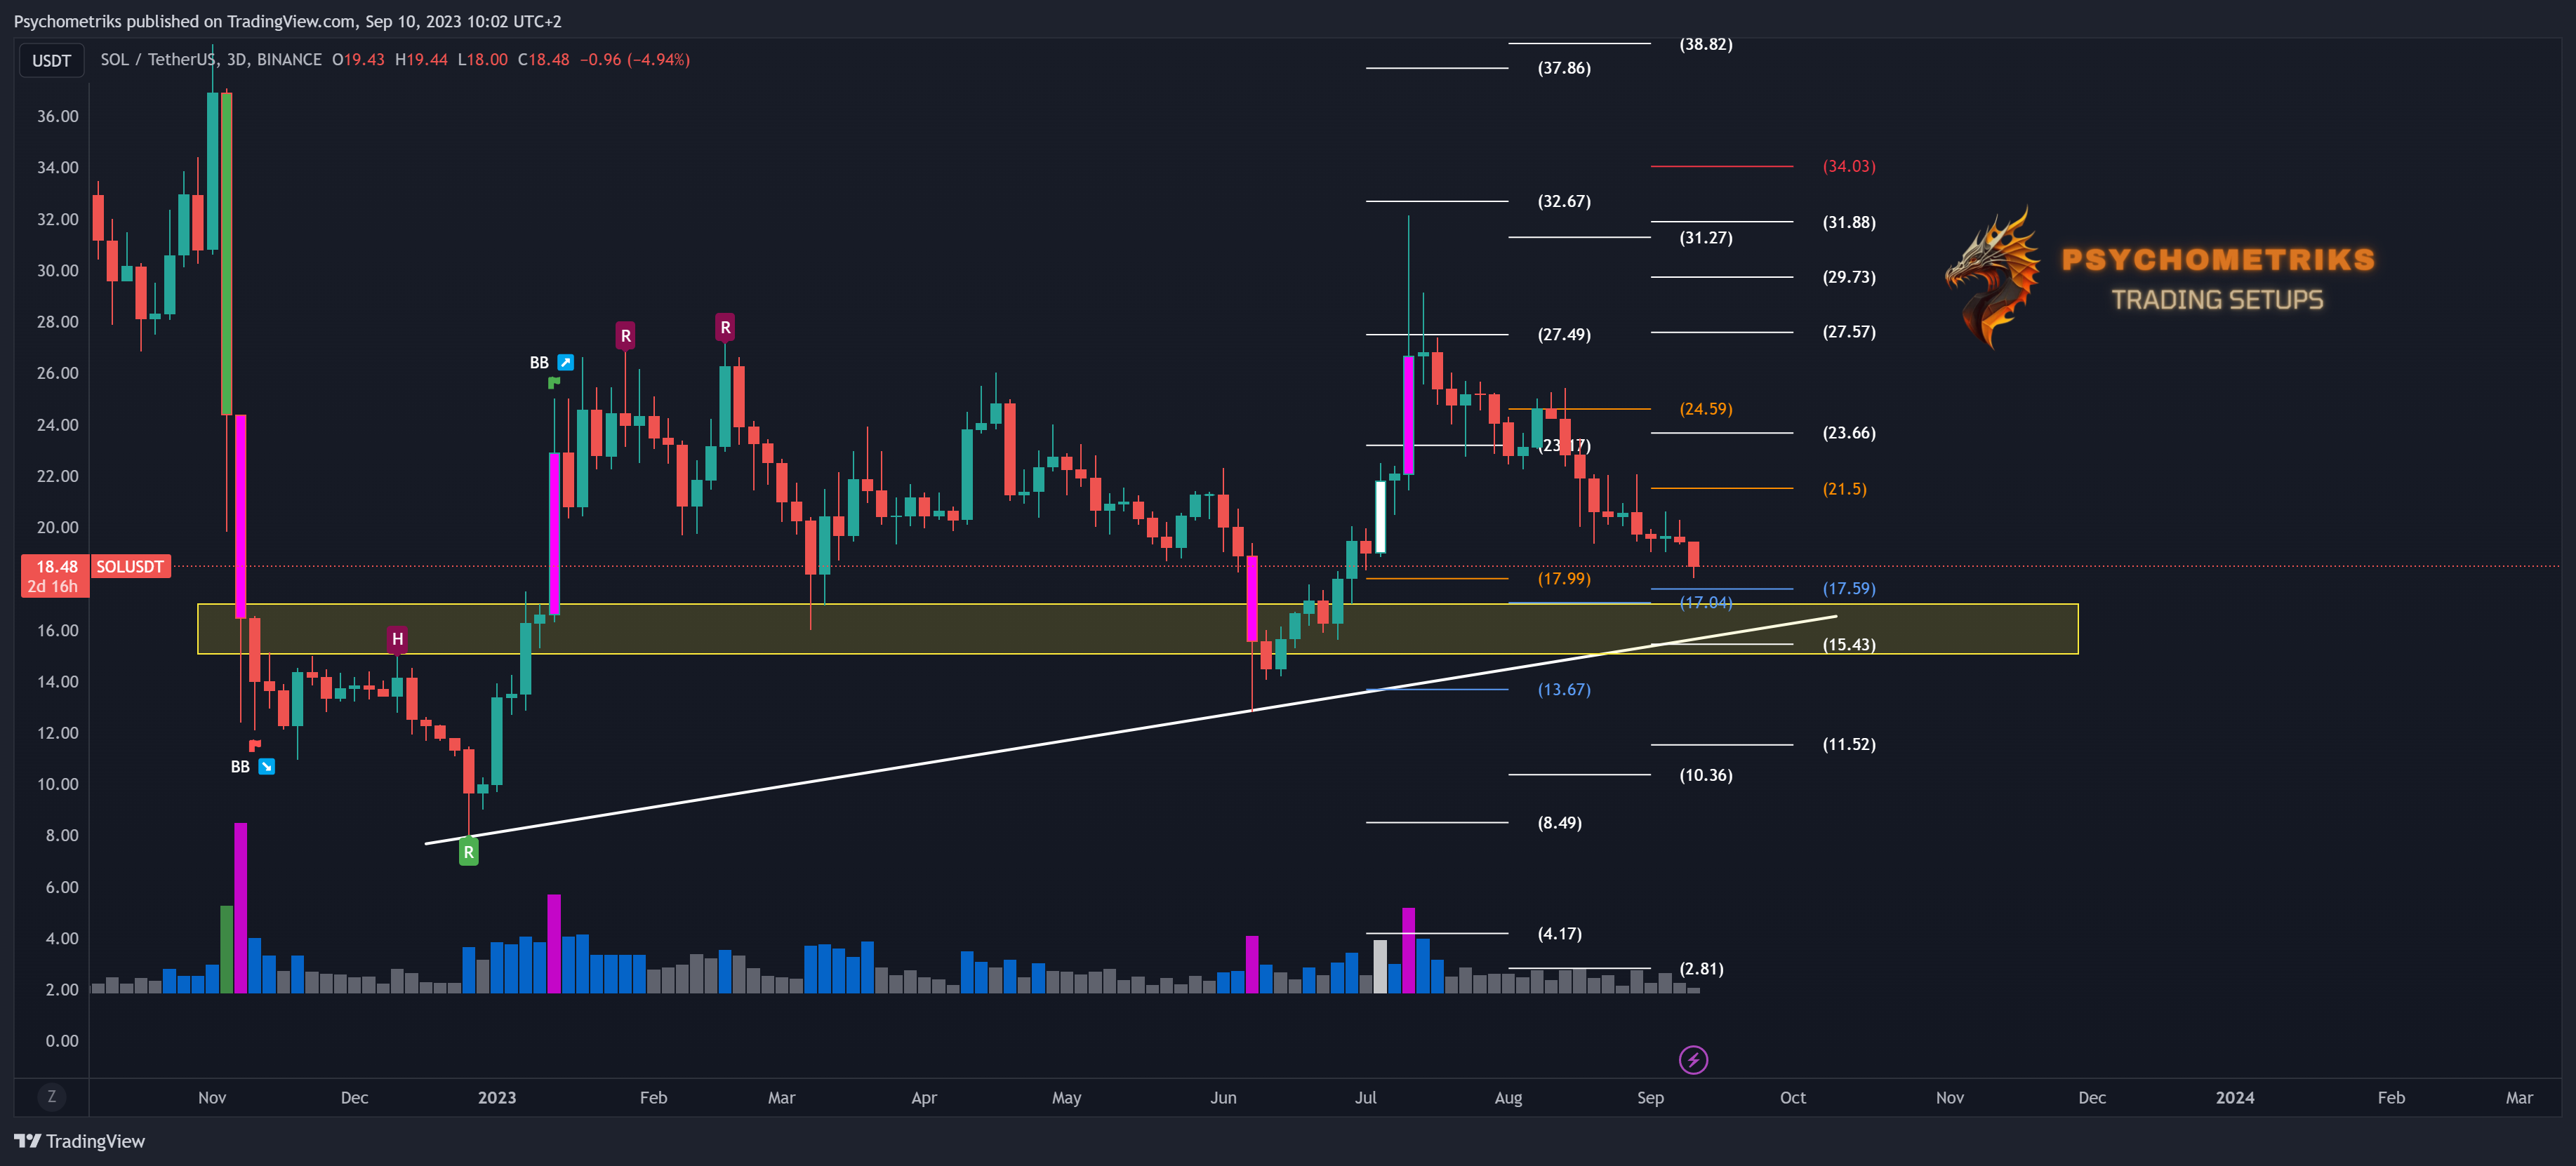Click the (29.73) level label
Screen dimensions: 2576x1166
(x=1848, y=276)
